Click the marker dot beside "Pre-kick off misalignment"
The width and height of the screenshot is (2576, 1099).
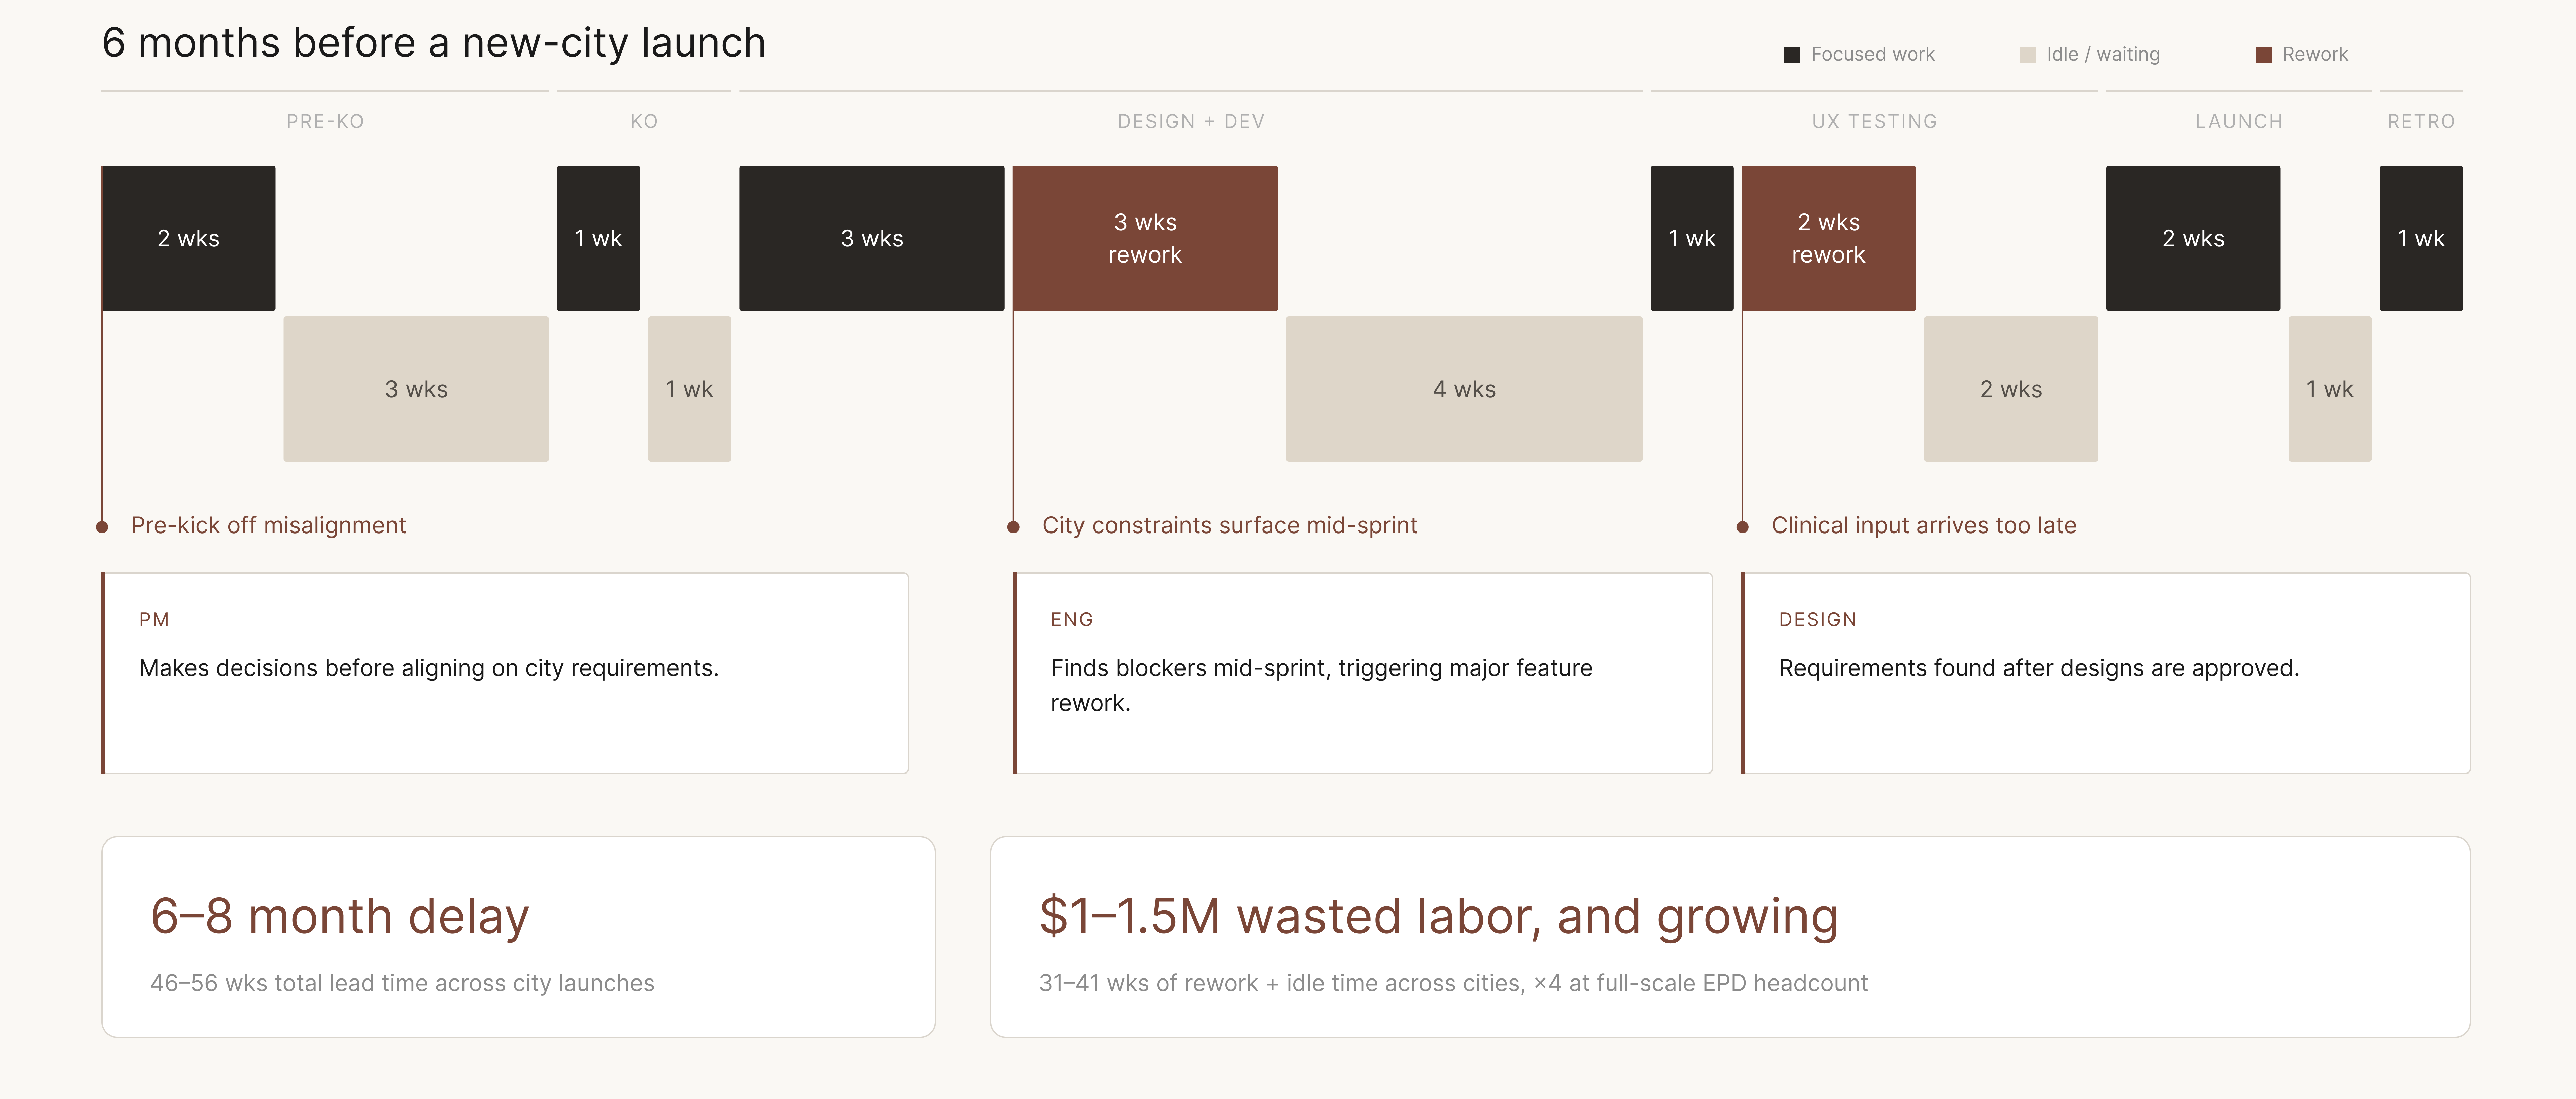[x=102, y=527]
